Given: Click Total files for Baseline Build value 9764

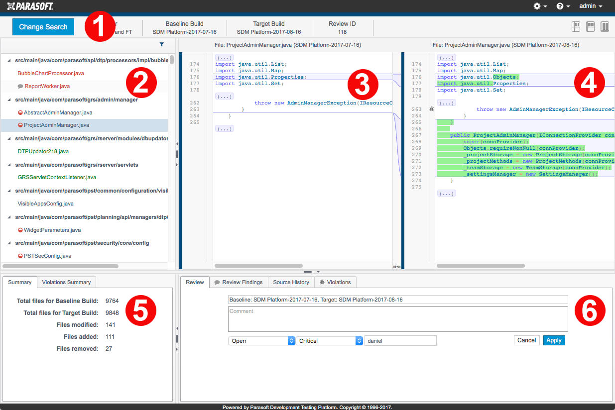Looking at the screenshot, I should [x=112, y=301].
